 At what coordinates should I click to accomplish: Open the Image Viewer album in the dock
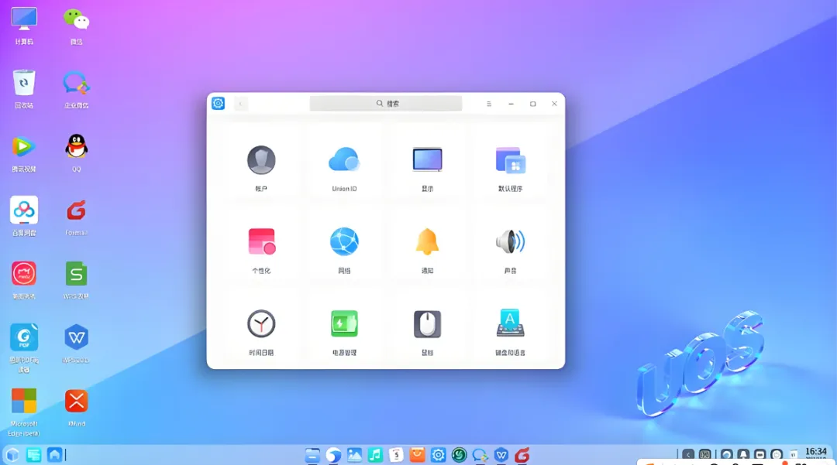pos(354,455)
